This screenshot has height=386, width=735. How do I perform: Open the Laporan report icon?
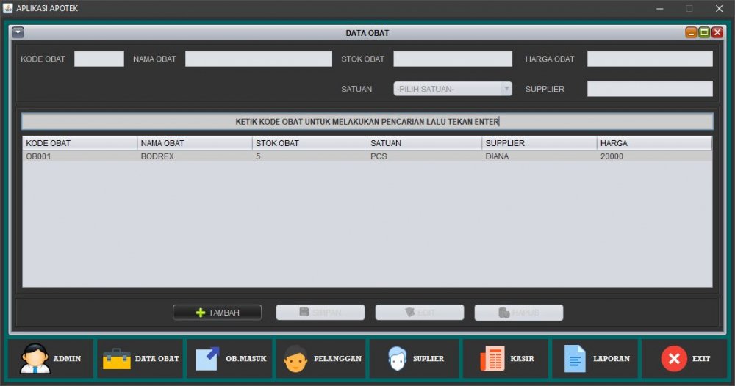575,359
